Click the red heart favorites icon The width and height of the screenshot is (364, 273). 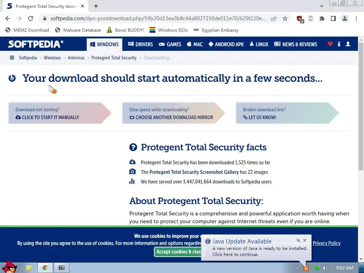tap(330, 44)
